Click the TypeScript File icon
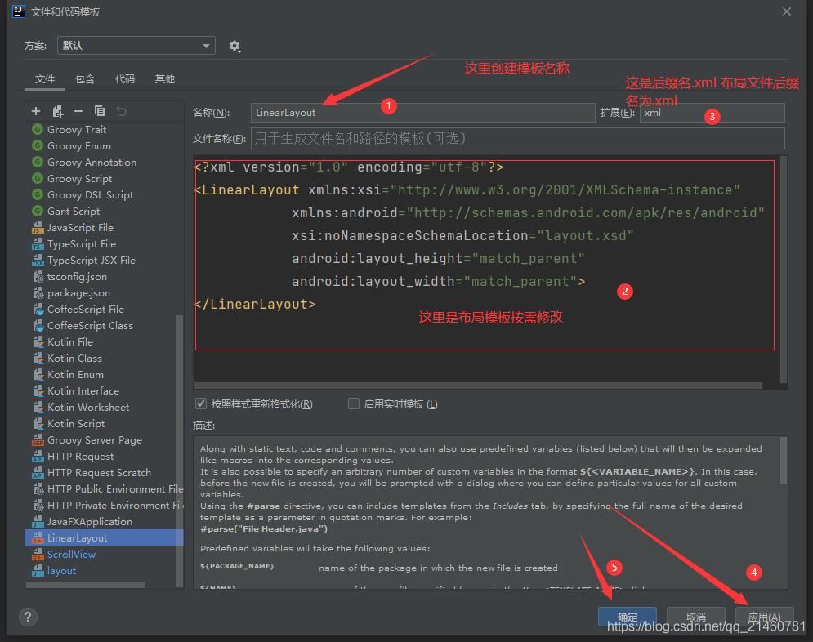Screen dimensions: 813x642 click(38, 243)
